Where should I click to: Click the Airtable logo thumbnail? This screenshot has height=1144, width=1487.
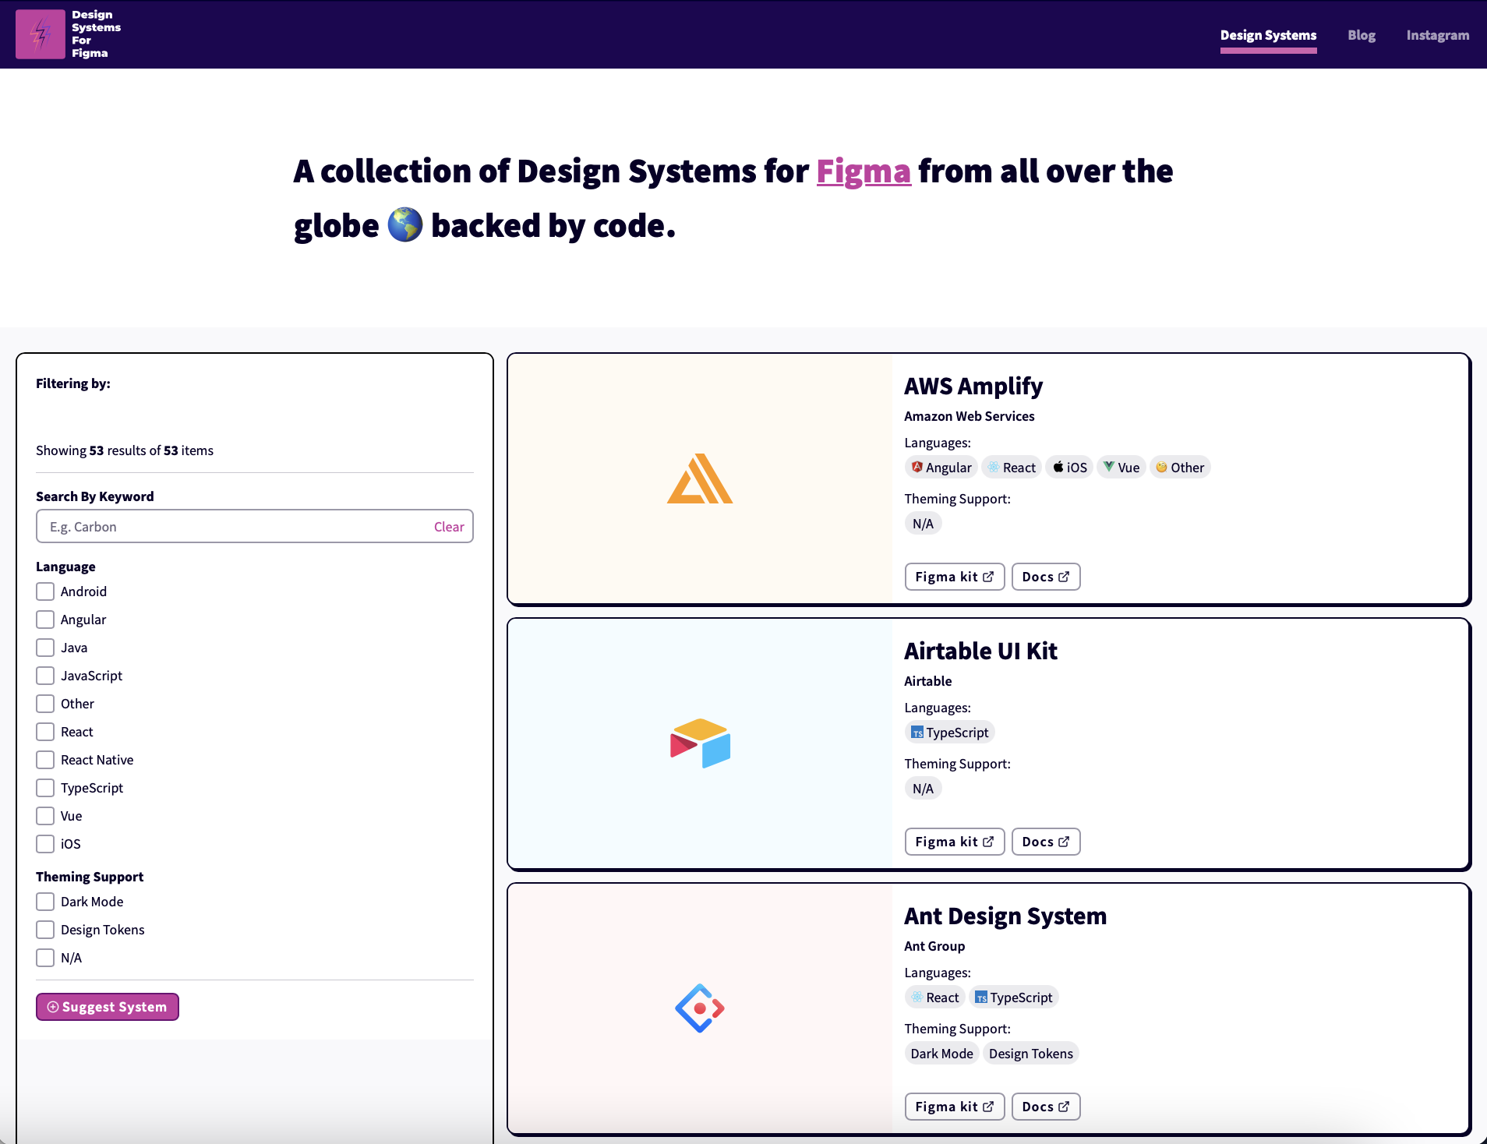click(700, 743)
